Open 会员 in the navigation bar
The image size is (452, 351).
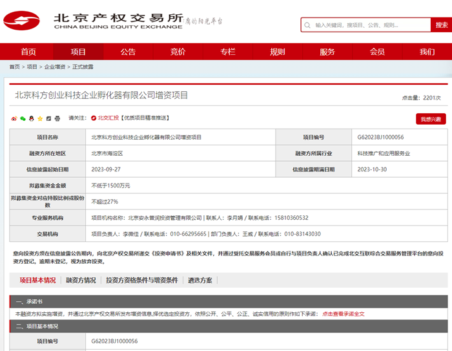[377, 52]
